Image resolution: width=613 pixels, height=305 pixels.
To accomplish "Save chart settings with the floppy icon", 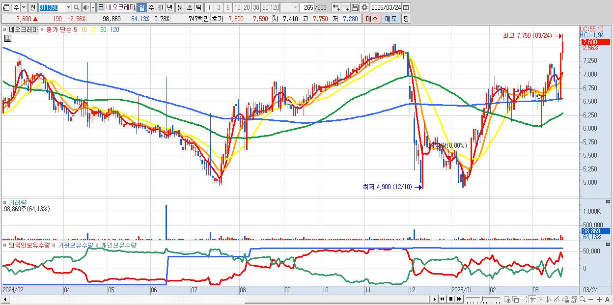I will [355, 7].
